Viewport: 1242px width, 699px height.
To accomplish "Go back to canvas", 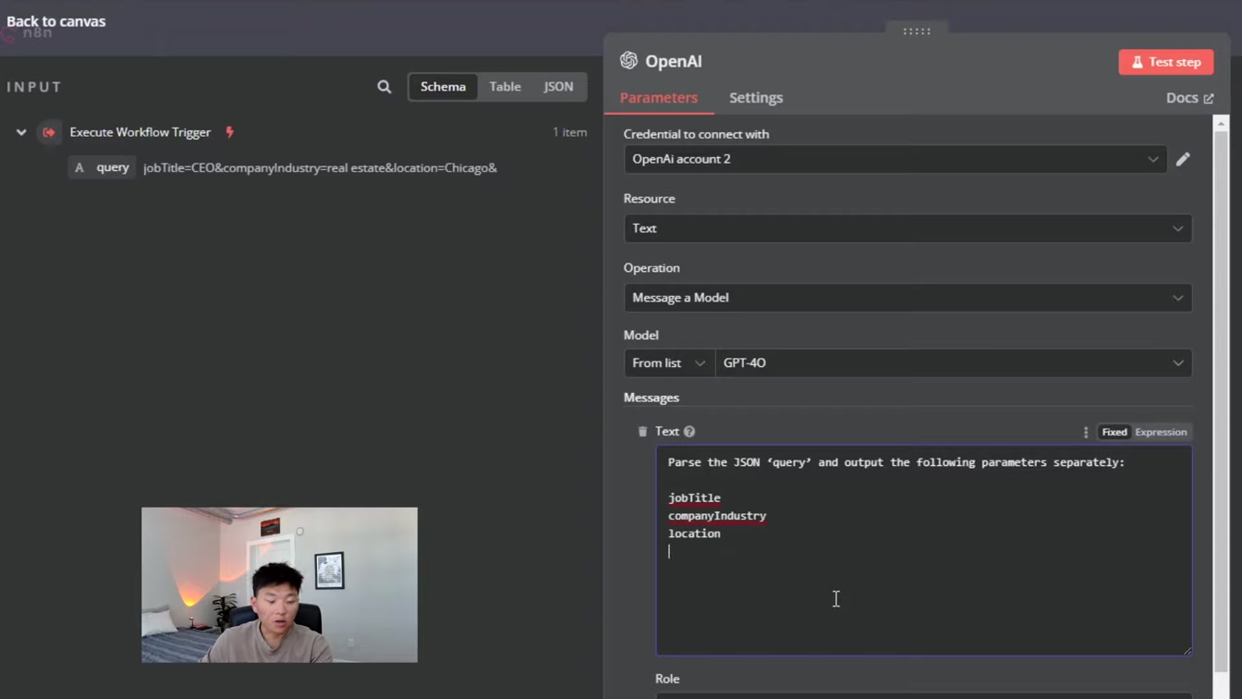I will tap(56, 21).
